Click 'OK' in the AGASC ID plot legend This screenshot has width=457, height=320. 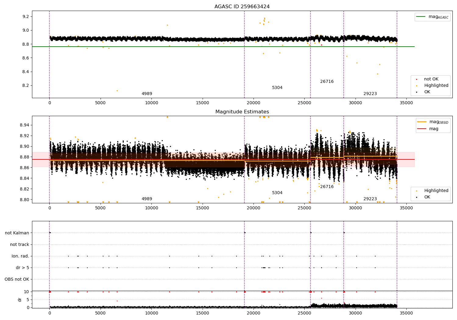tap(427, 92)
